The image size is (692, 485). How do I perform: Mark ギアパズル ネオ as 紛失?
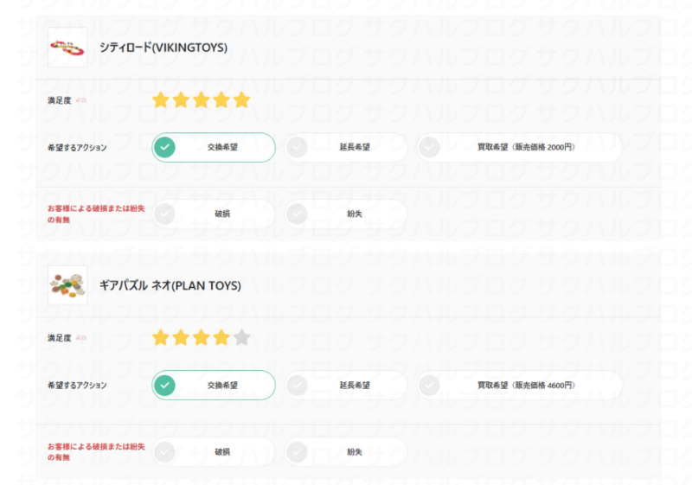pos(346,452)
